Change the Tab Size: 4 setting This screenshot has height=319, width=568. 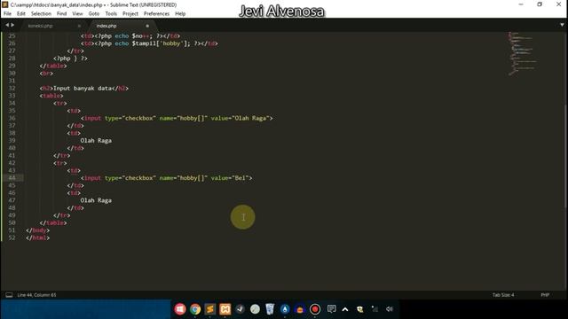(503, 295)
